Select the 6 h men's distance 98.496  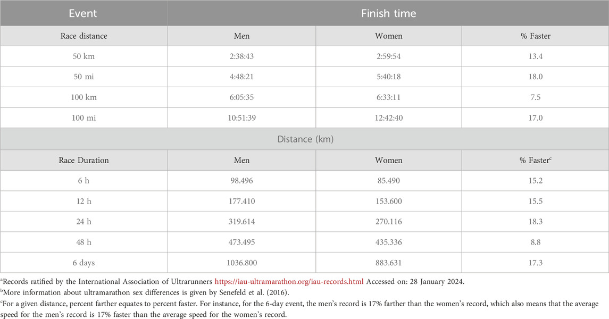(241, 181)
